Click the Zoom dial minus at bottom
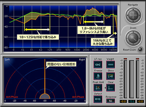146x107 pixels. (133, 44)
